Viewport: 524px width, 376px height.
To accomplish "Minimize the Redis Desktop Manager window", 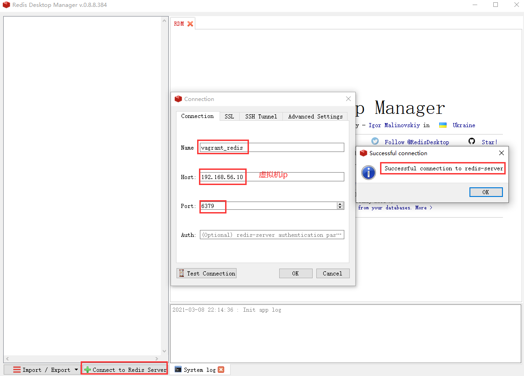I will click(475, 5).
